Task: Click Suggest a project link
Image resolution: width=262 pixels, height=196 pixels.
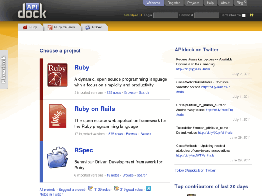Action: [x=72, y=190]
